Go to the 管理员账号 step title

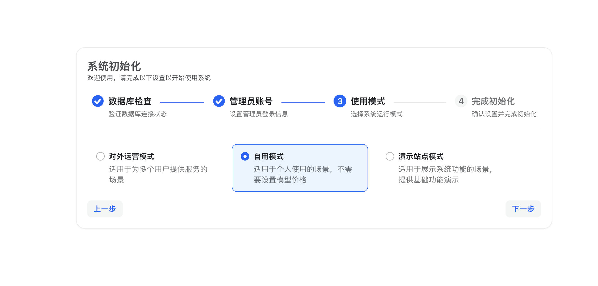click(251, 101)
